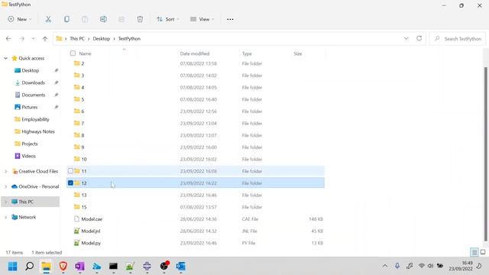Click Desktop in breadcrumb path
The image size is (489, 275).
[x=102, y=39]
